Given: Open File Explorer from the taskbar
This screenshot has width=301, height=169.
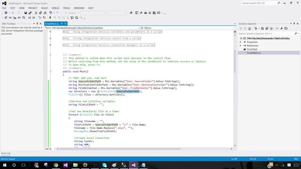Looking at the screenshot, I should click(x=75, y=165).
